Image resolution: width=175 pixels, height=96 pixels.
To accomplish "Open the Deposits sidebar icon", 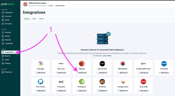I will click(x=3, y=40).
